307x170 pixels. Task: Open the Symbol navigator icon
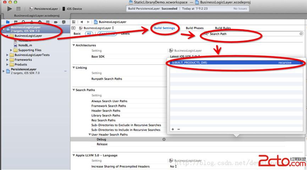click(16, 22)
